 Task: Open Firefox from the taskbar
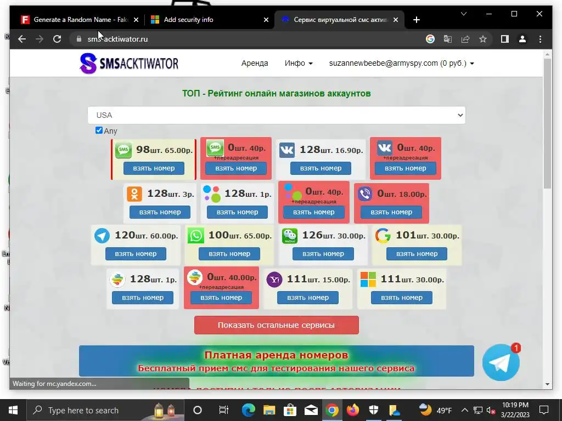point(353,410)
